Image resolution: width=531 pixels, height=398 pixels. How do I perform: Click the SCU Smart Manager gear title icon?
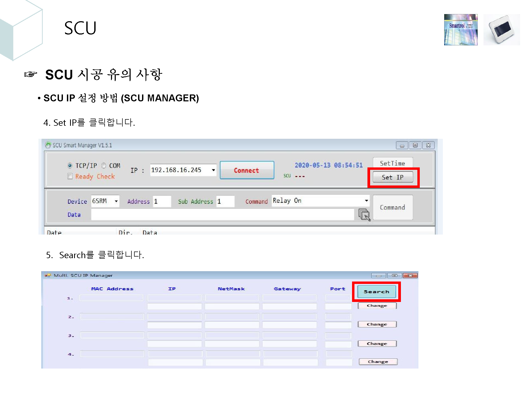point(48,145)
